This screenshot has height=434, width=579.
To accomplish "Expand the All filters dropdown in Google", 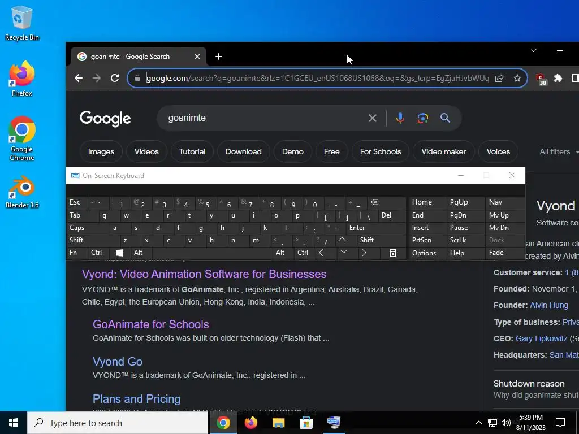I will (559, 151).
